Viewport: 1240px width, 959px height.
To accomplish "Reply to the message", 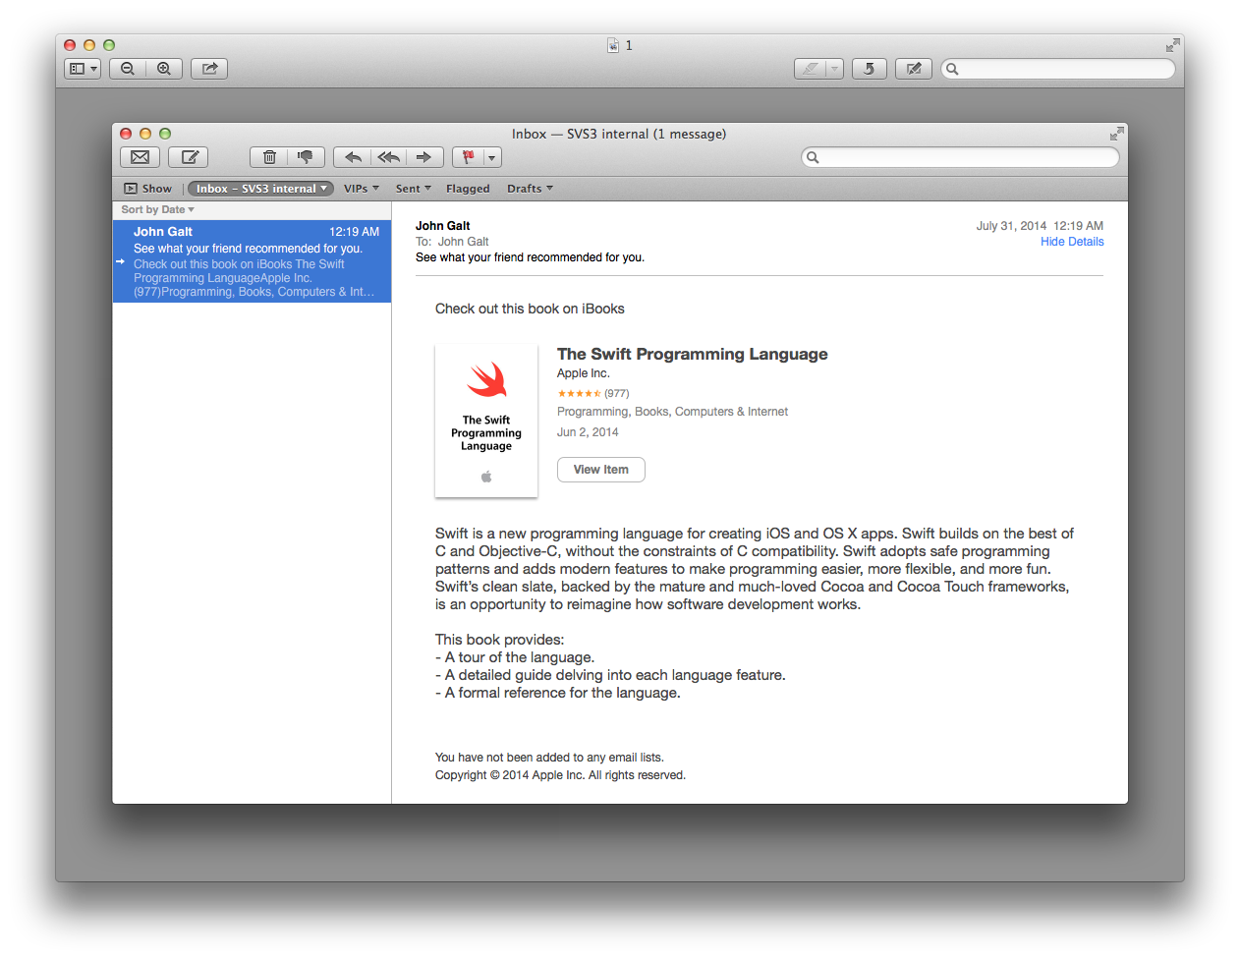I will coord(353,157).
